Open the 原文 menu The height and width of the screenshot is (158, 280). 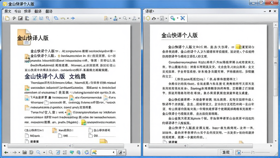click(8, 11)
